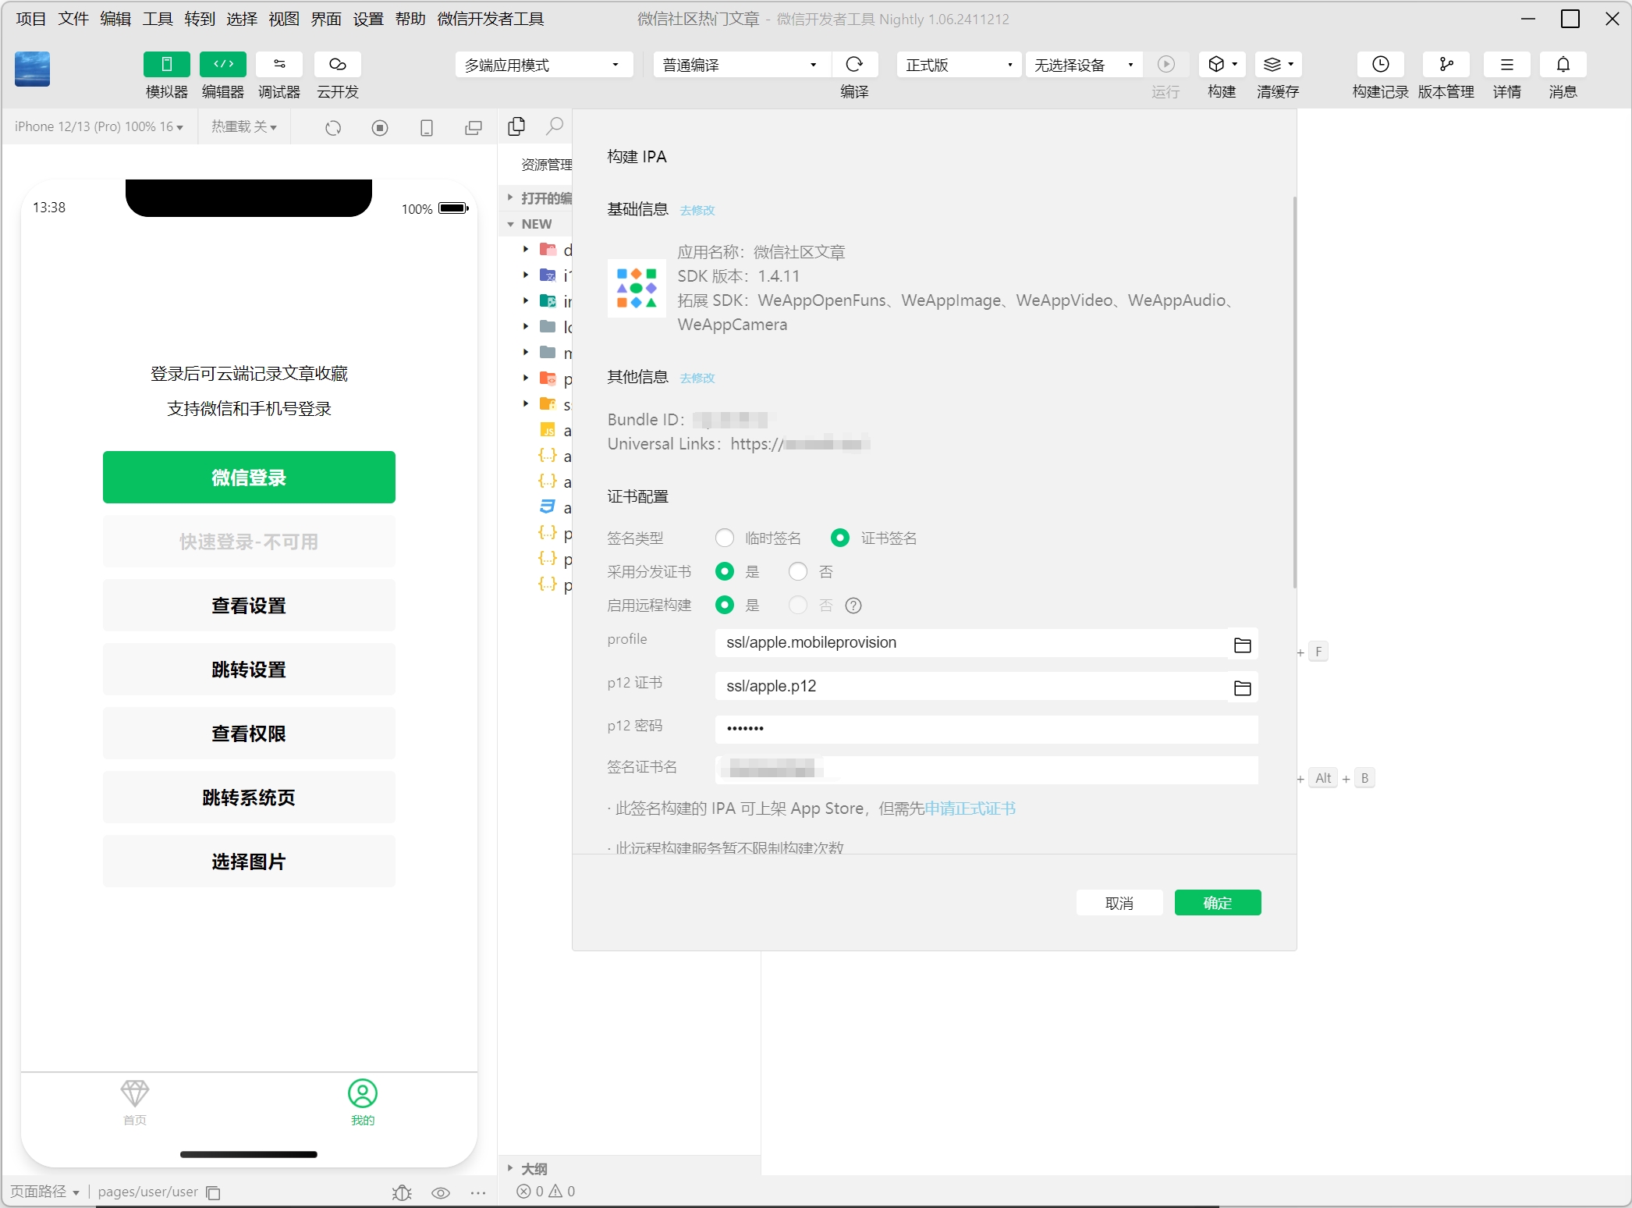The image size is (1632, 1208).
Task: Click 去修改 link next to 其他信息
Action: pyautogui.click(x=697, y=378)
